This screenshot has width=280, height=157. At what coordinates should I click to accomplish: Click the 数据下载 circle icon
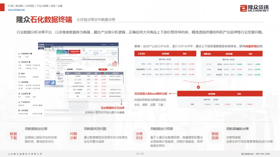click(13, 136)
